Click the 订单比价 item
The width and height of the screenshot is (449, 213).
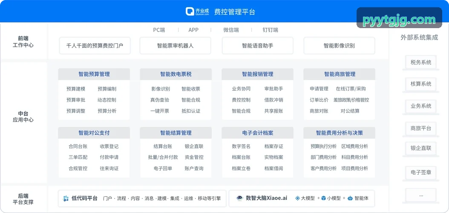pos(319,100)
